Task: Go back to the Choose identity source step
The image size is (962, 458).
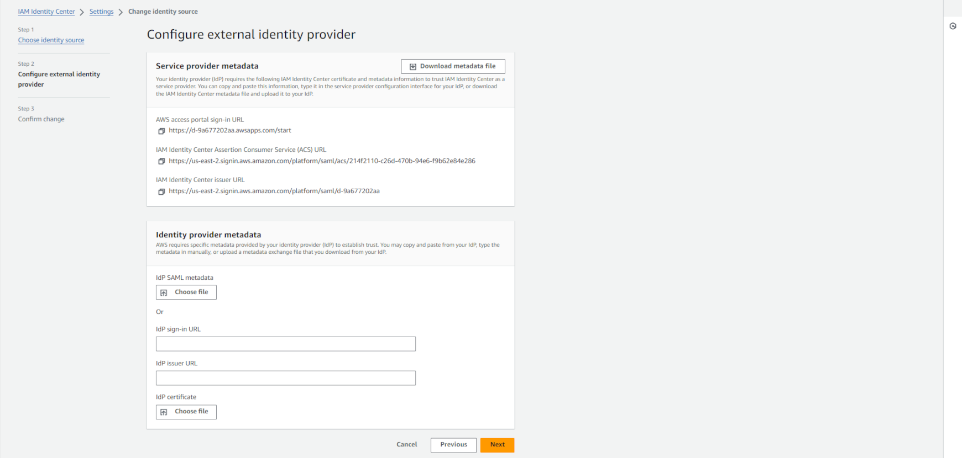Action: tap(51, 40)
